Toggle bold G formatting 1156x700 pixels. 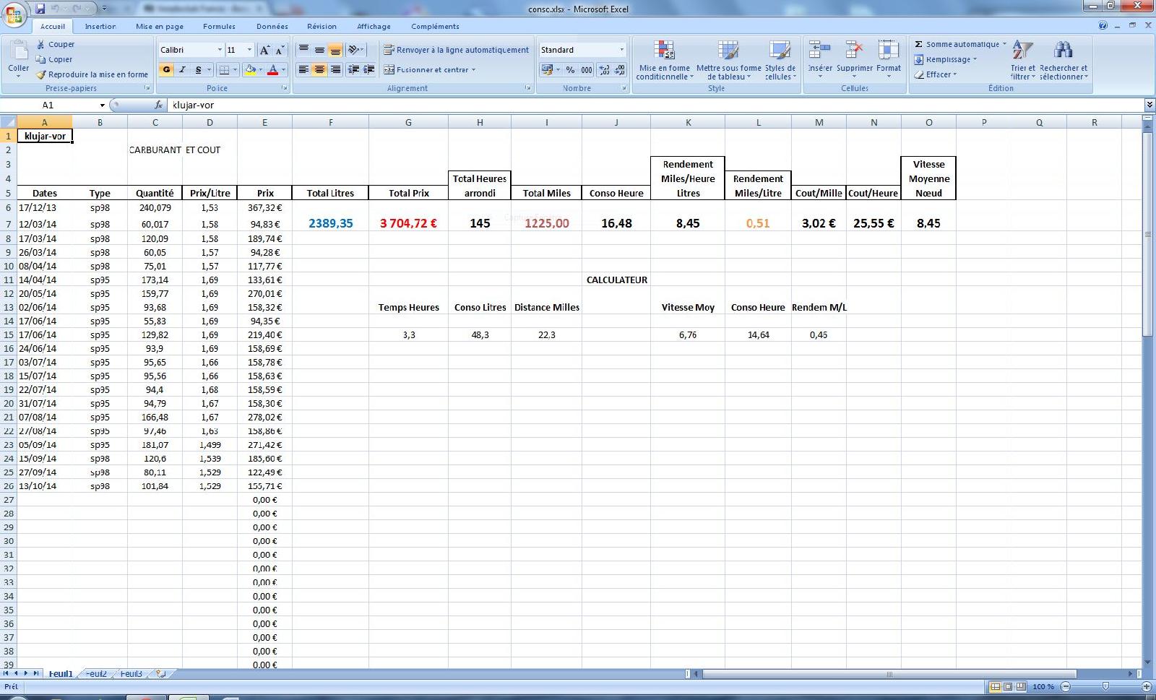coord(167,69)
